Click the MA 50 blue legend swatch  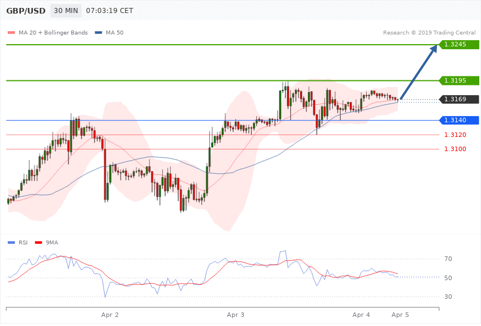[98, 32]
